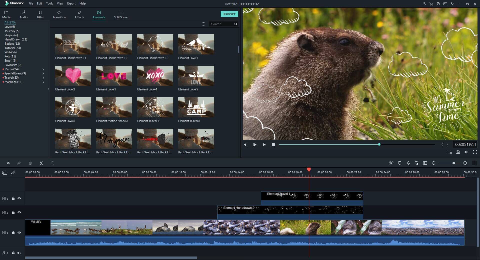480x260 pixels.
Task: Mute audio track 1 speaker icon
Action: pyautogui.click(x=19, y=253)
